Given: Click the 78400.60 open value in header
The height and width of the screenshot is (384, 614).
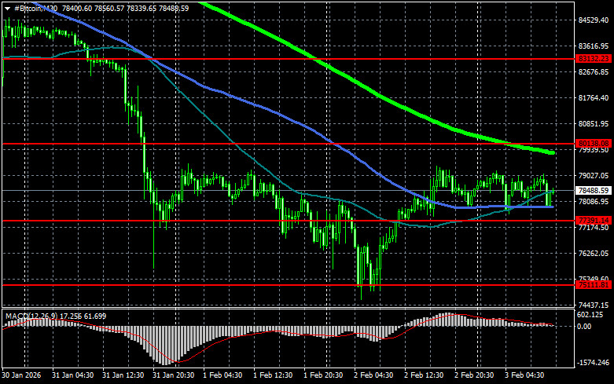Looking at the screenshot, I should (77, 8).
